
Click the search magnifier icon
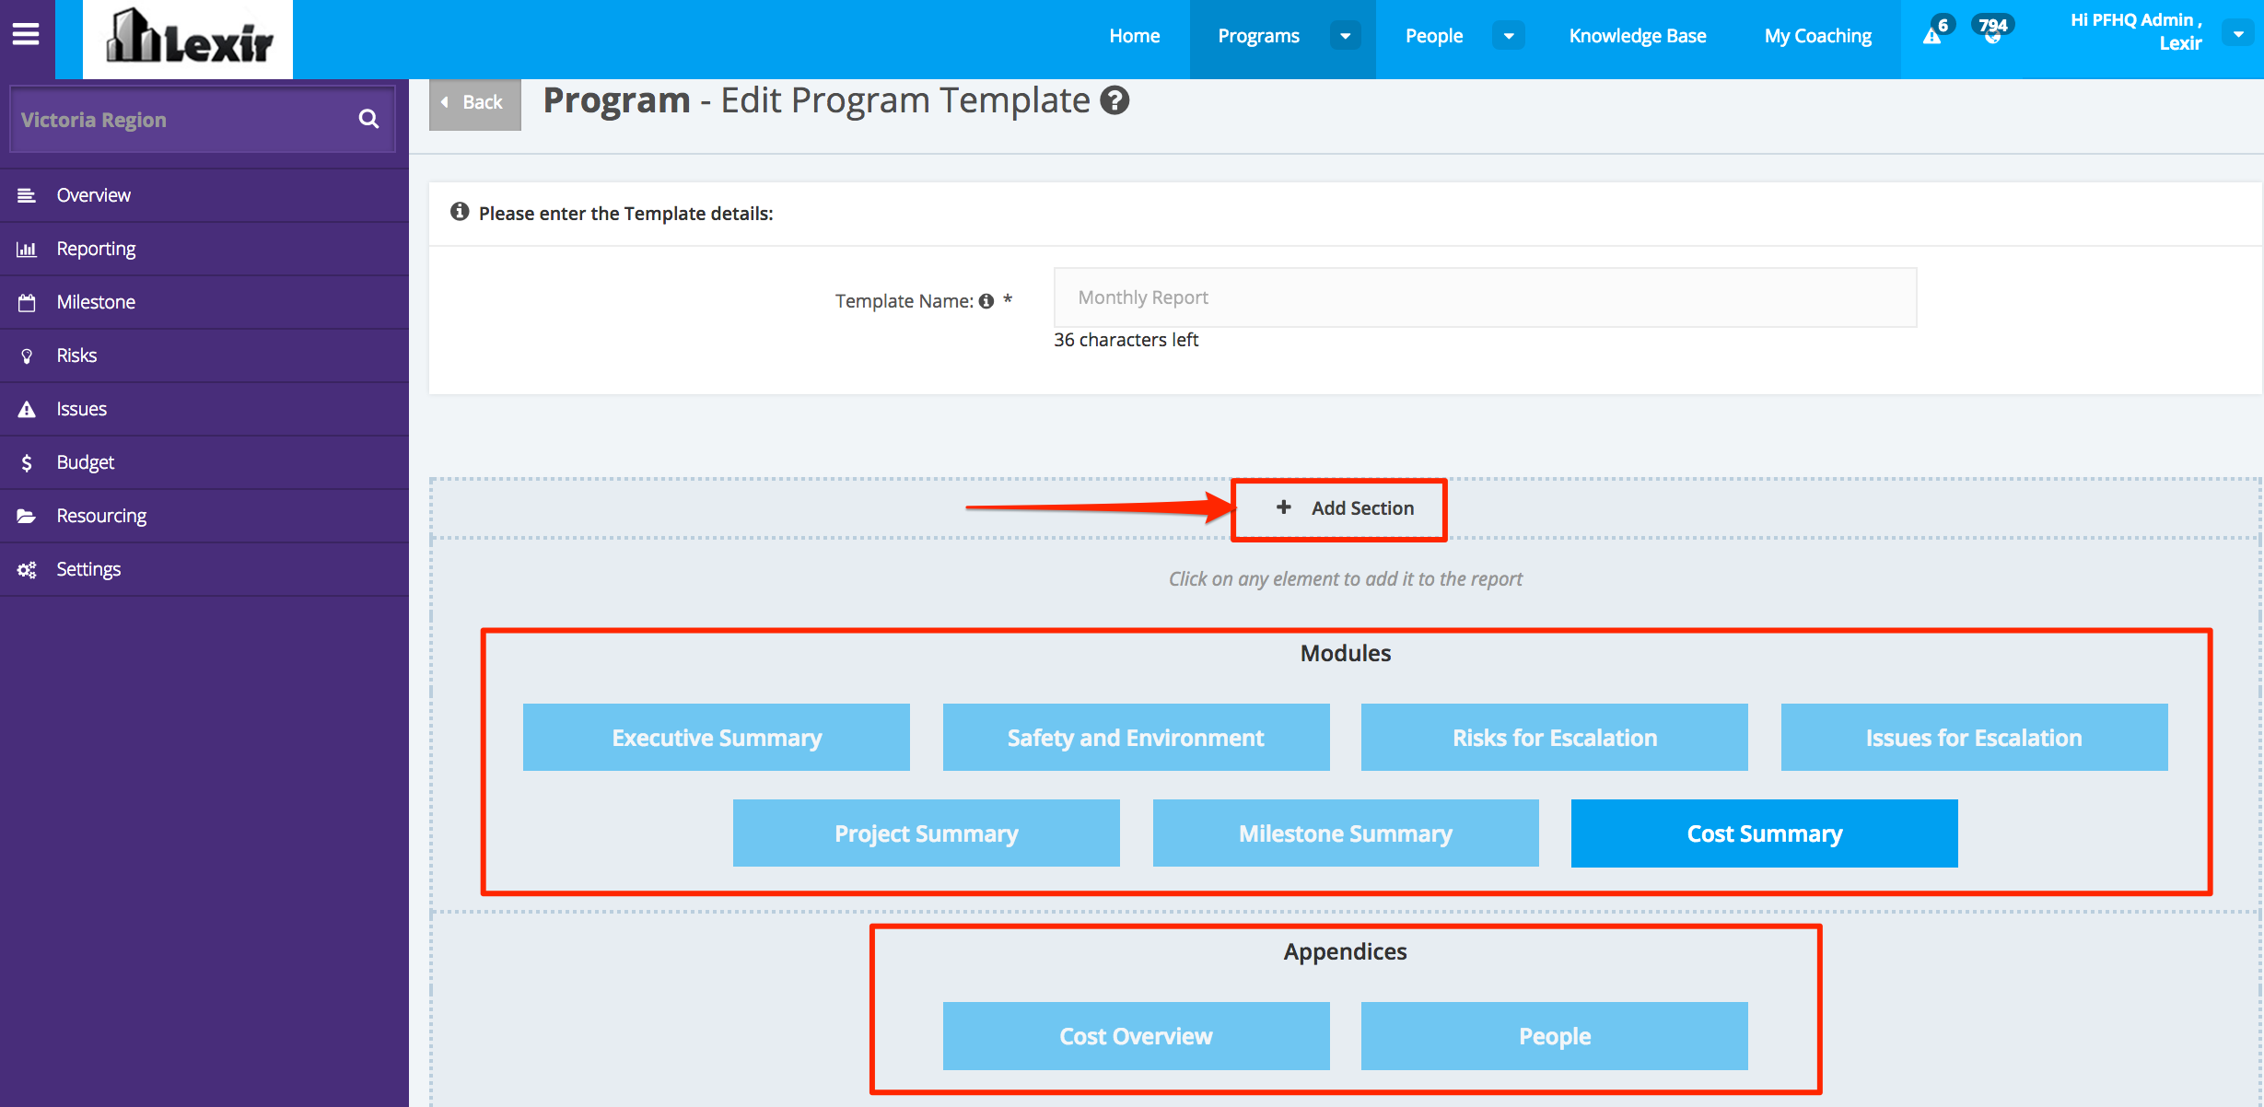tap(368, 119)
